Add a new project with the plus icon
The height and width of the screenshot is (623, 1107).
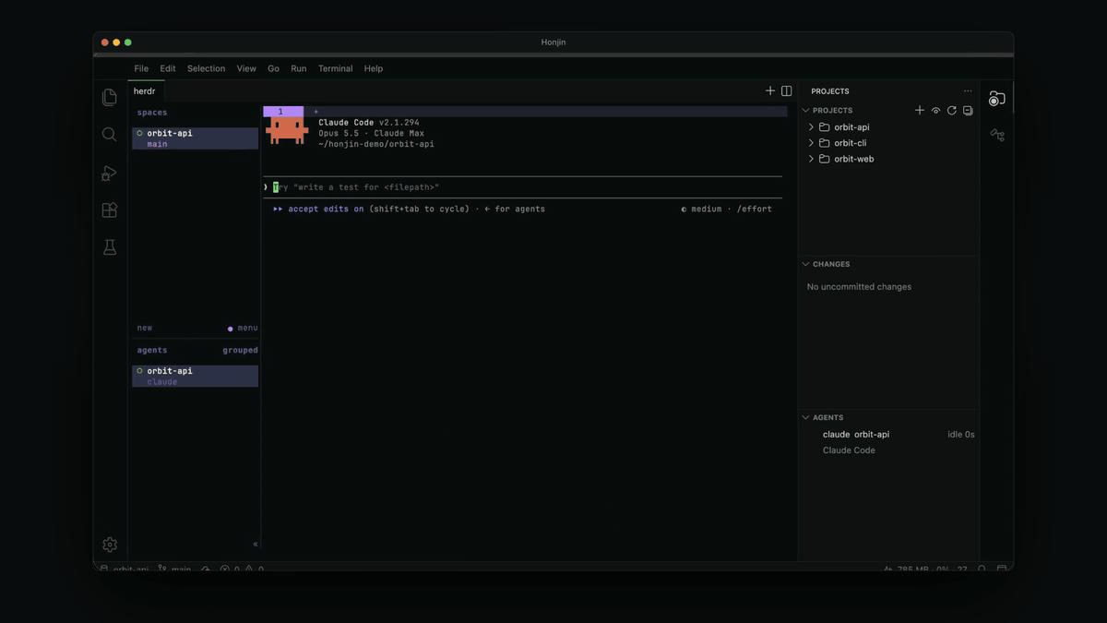coord(920,111)
